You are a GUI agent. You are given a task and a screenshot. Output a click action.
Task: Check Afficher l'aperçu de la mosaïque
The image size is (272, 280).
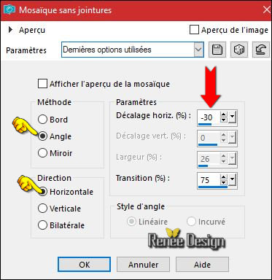click(x=42, y=84)
